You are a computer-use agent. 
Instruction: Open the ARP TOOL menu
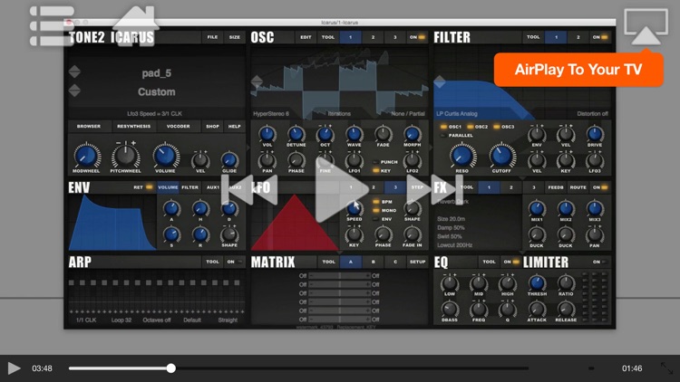[x=212, y=262]
